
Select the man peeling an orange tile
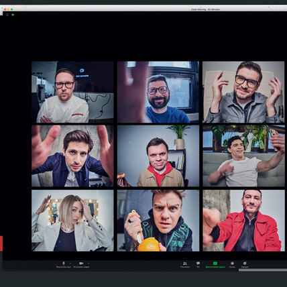click(158, 221)
